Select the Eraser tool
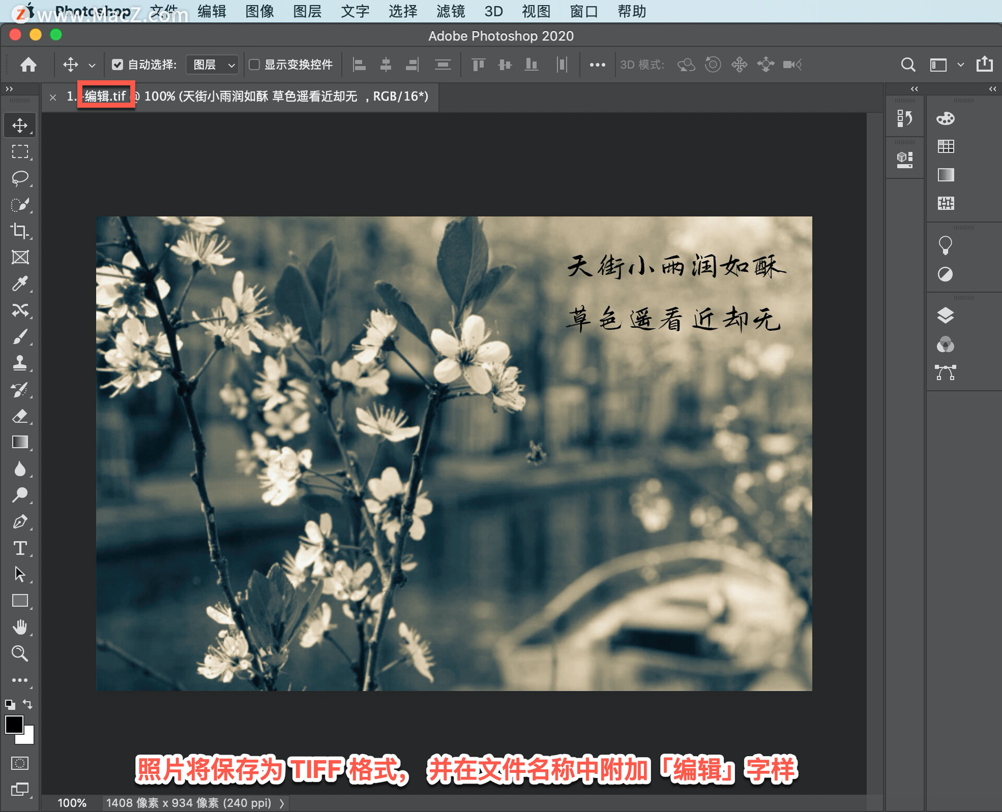Image resolution: width=1002 pixels, height=812 pixels. 20,416
